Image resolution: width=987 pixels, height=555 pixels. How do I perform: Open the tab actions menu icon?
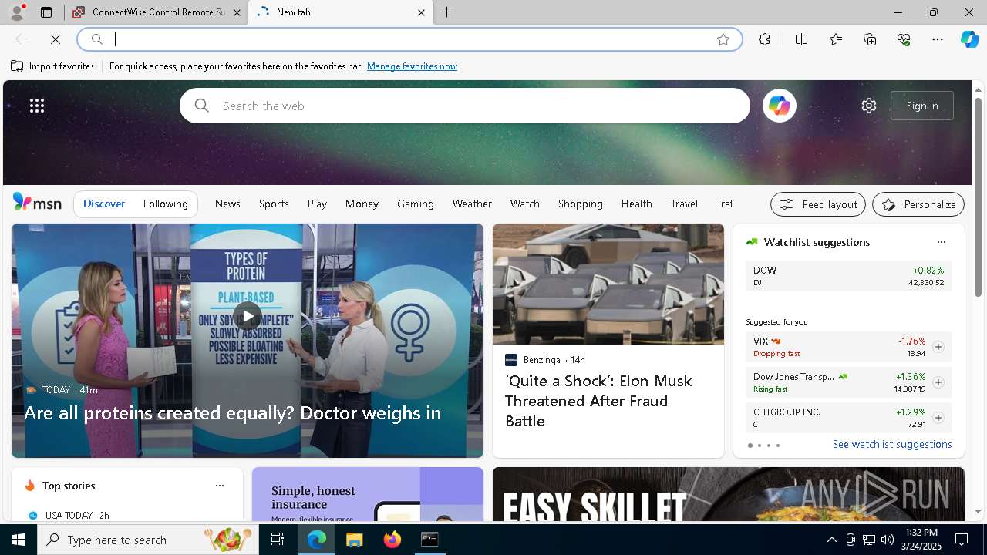46,12
